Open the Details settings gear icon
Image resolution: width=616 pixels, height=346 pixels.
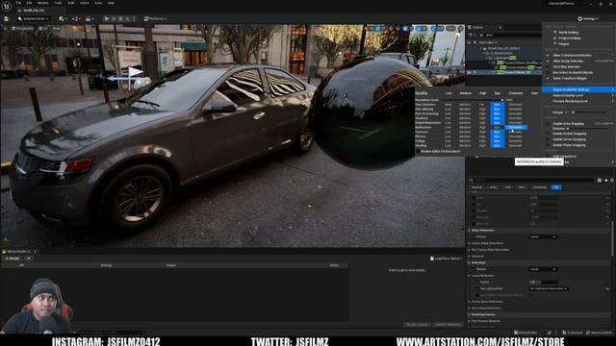612,180
